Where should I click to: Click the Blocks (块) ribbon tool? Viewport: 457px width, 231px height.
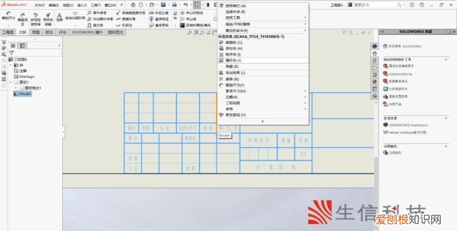click(x=175, y=15)
